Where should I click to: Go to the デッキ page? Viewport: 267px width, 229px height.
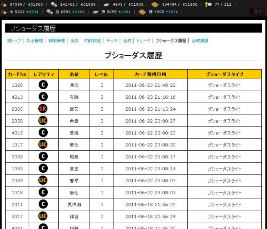[x=112, y=41]
